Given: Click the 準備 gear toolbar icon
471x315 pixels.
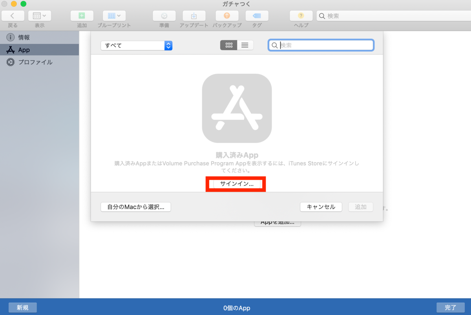Looking at the screenshot, I should click(x=164, y=16).
